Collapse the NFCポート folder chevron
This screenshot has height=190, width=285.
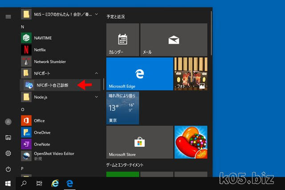point(97,73)
